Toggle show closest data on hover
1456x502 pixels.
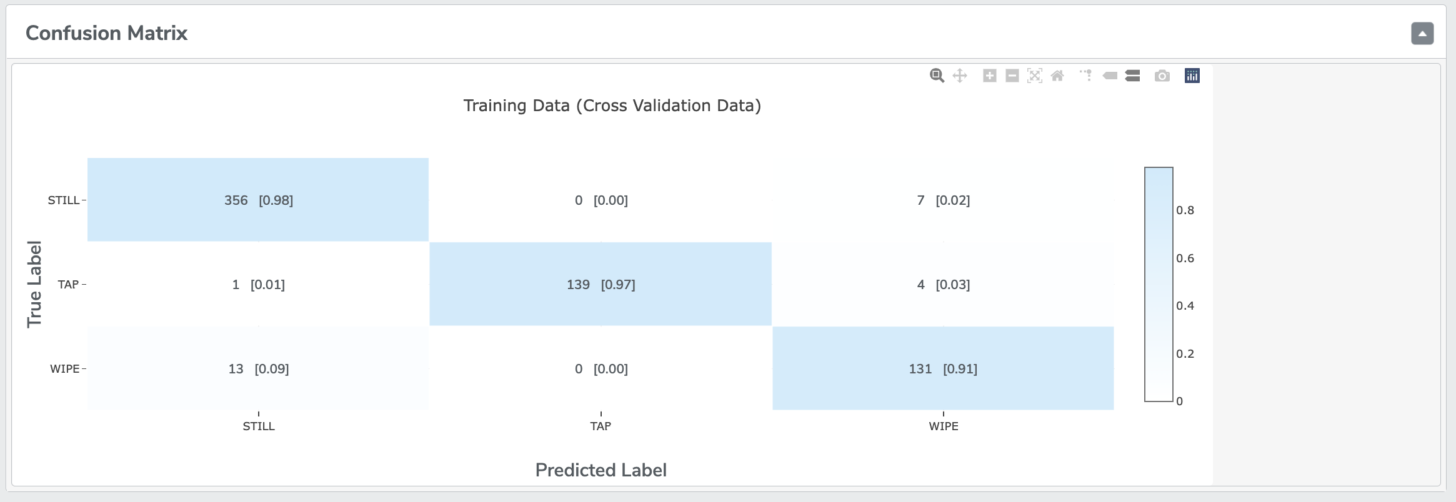tap(1110, 76)
